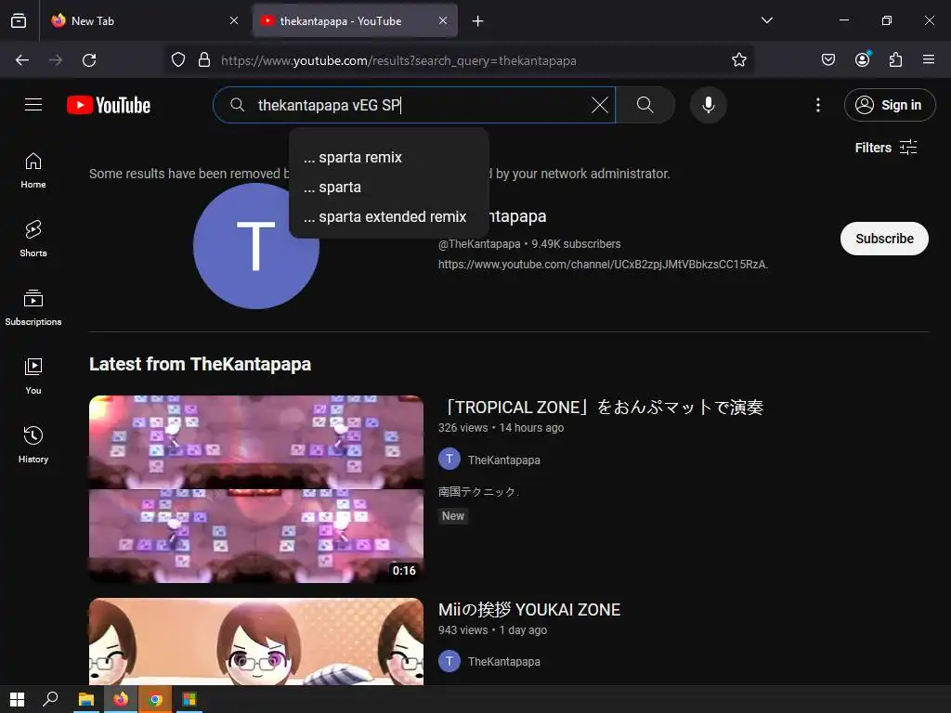This screenshot has width=951, height=713.
Task: Open Save to Pocket icon
Action: point(827,59)
